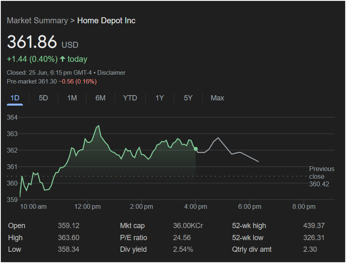This screenshot has height=263, width=346.
Task: Click the Div yield label
Action: [x=133, y=249]
